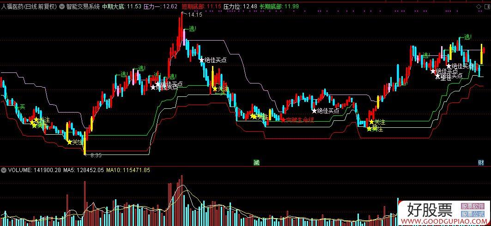Click the 人福医药(日线.前复权) chart title
The image size is (491, 226).
29,6
